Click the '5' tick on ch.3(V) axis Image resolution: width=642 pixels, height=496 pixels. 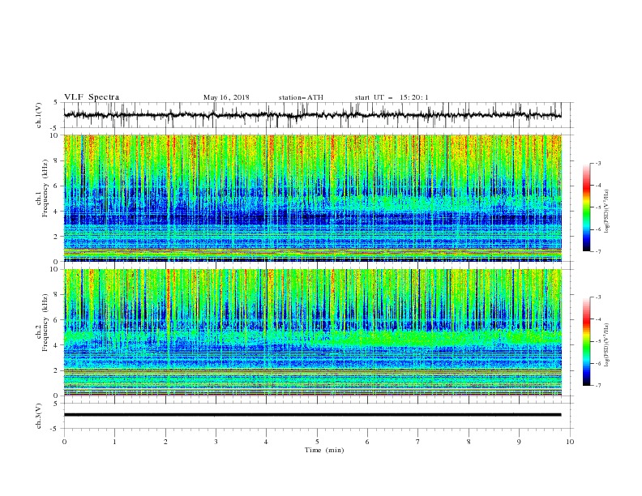pos(57,404)
